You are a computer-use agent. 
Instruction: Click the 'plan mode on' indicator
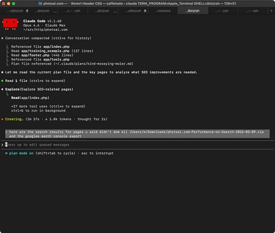[x=21, y=153]
